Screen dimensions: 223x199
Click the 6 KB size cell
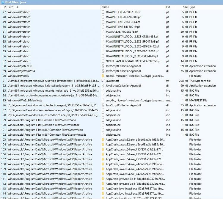185,42
